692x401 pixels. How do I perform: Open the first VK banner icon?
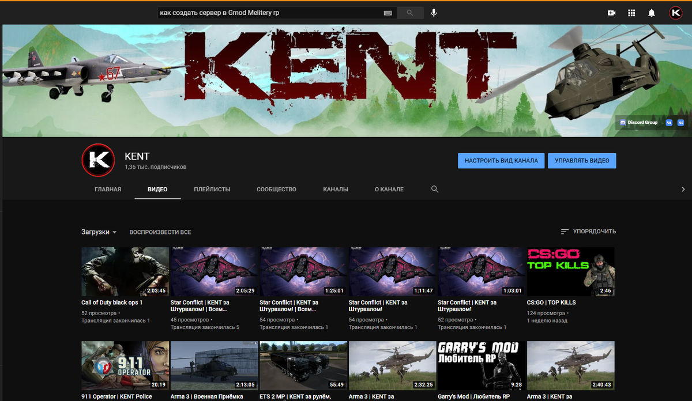point(669,122)
